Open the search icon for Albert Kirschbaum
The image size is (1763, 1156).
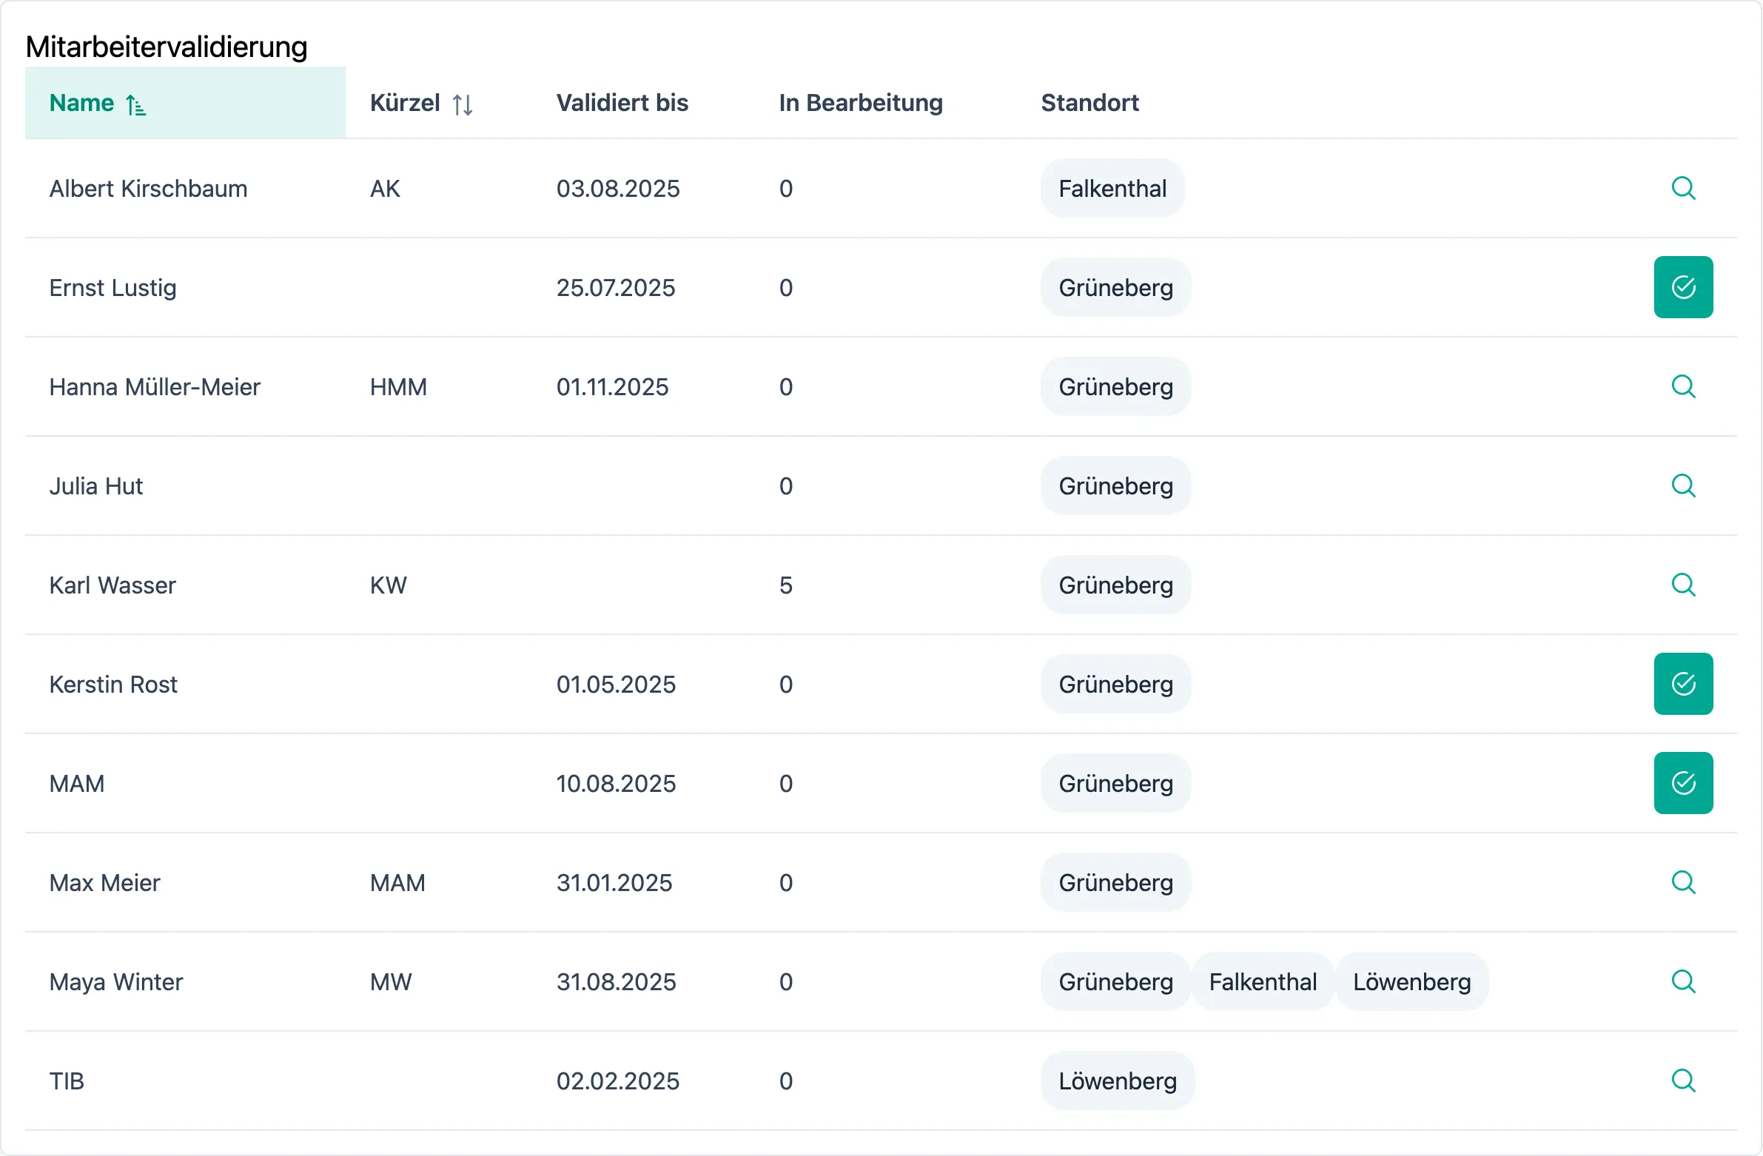click(1683, 188)
